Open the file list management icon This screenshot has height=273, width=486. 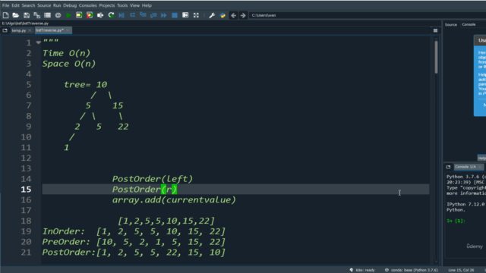pos(47,15)
